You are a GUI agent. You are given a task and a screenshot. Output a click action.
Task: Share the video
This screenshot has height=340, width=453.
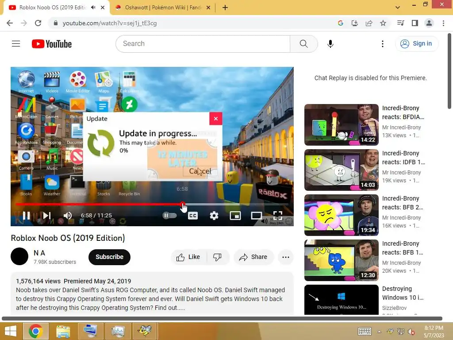253,257
